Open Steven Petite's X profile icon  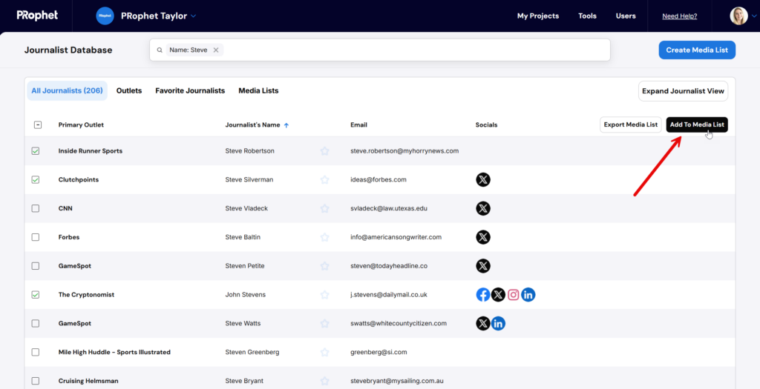pyautogui.click(x=482, y=265)
